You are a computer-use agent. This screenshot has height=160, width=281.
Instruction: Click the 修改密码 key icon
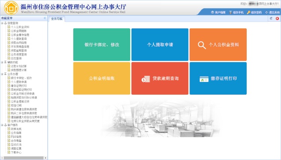[x=248, y=12]
